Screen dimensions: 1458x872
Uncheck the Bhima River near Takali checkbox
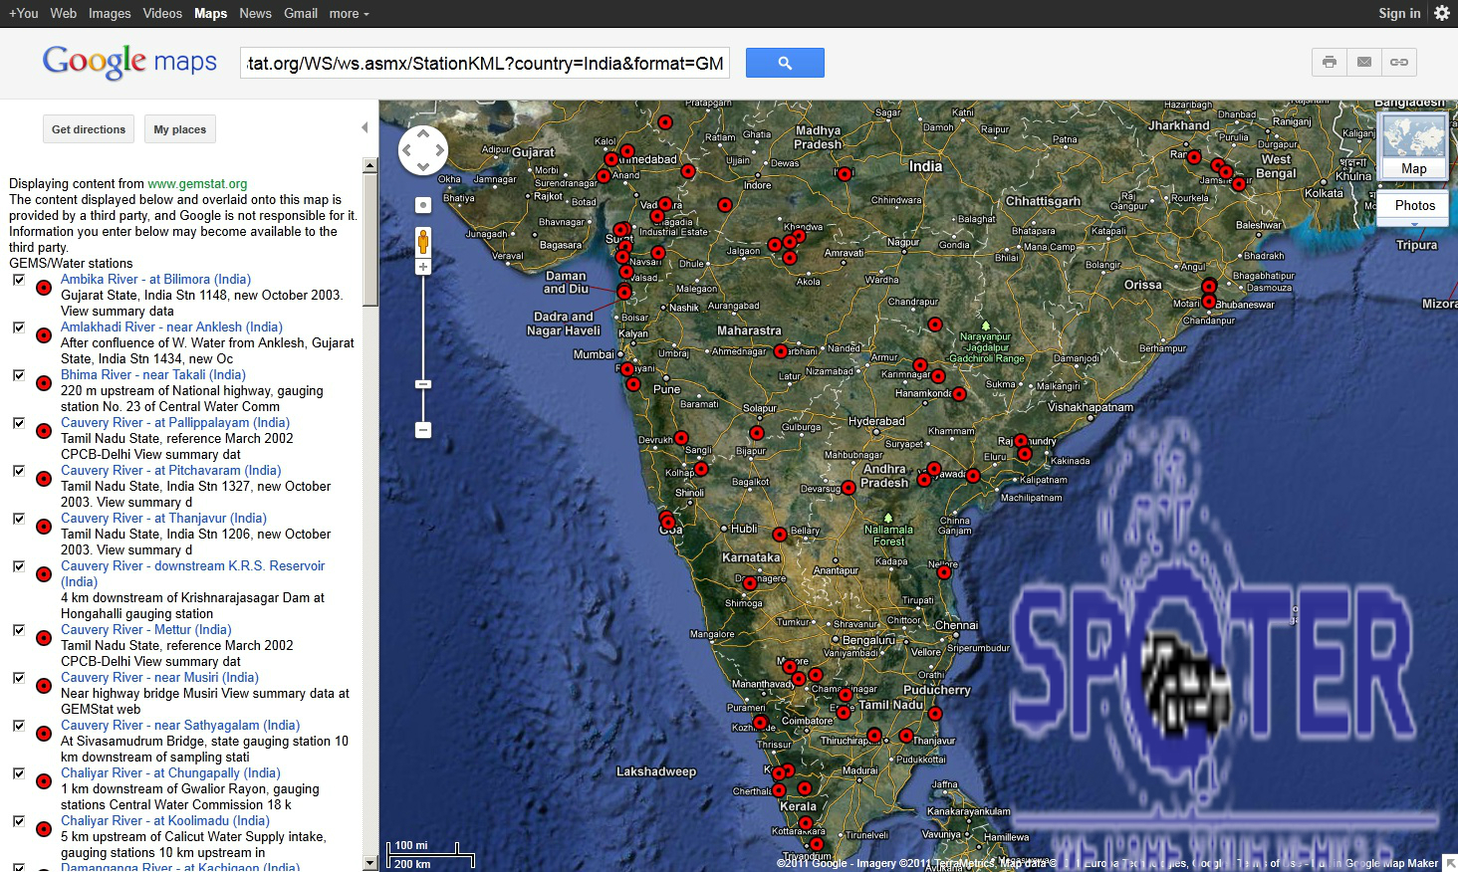click(x=19, y=375)
